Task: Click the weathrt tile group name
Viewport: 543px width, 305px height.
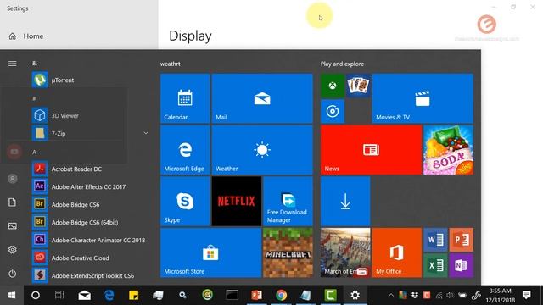Action: click(170, 64)
